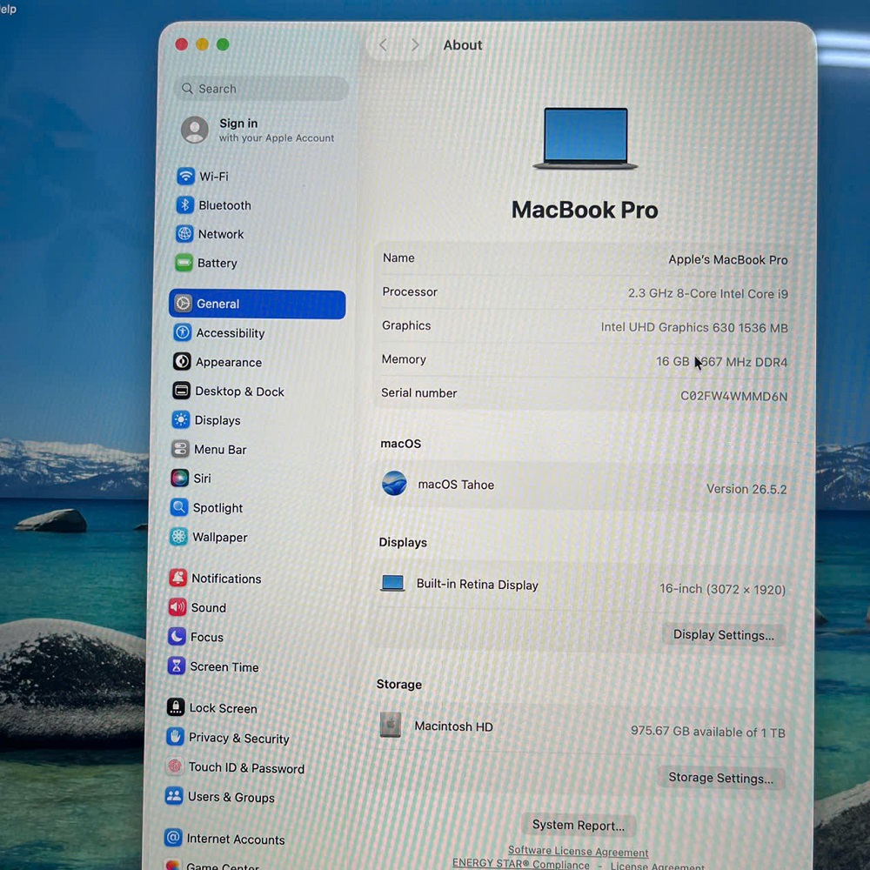The height and width of the screenshot is (870, 870).
Task: Click the Privacy & Security hand icon
Action: pos(176,737)
